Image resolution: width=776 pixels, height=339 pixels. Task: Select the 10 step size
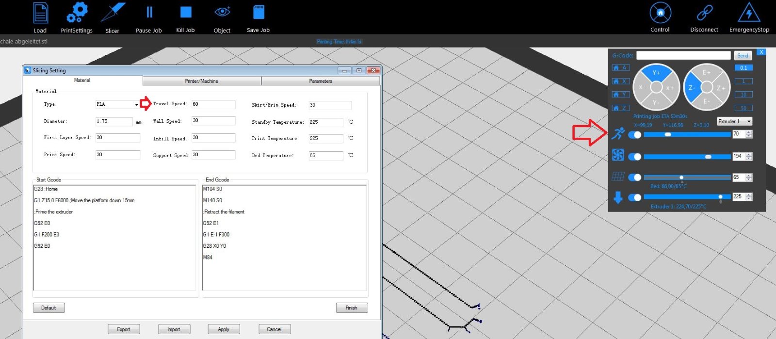pyautogui.click(x=744, y=95)
